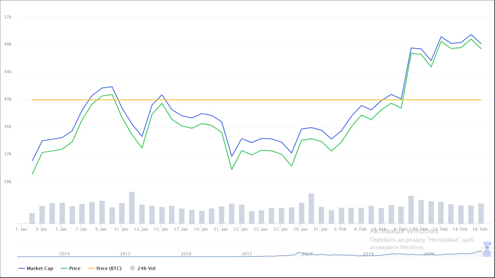Click the 2015 label in the navigator timeline

(125, 254)
